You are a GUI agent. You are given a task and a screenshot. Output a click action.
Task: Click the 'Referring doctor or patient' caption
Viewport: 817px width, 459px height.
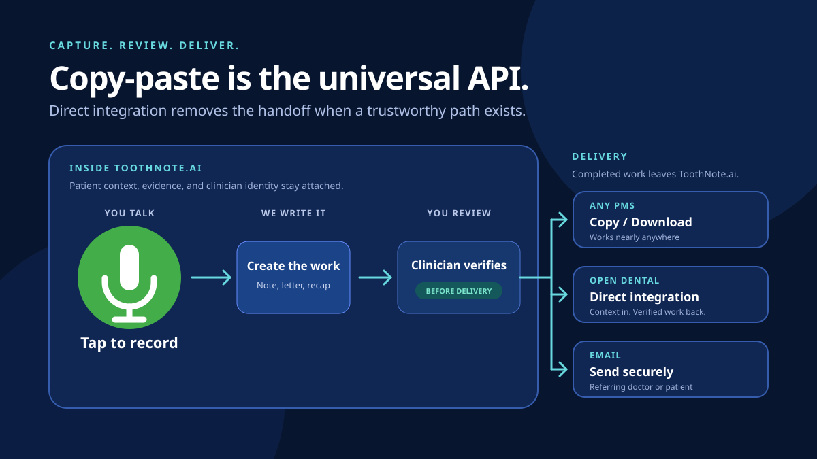(x=641, y=387)
